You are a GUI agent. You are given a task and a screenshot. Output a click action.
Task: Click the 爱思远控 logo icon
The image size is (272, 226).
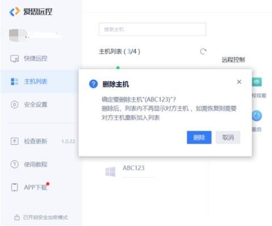(15, 12)
